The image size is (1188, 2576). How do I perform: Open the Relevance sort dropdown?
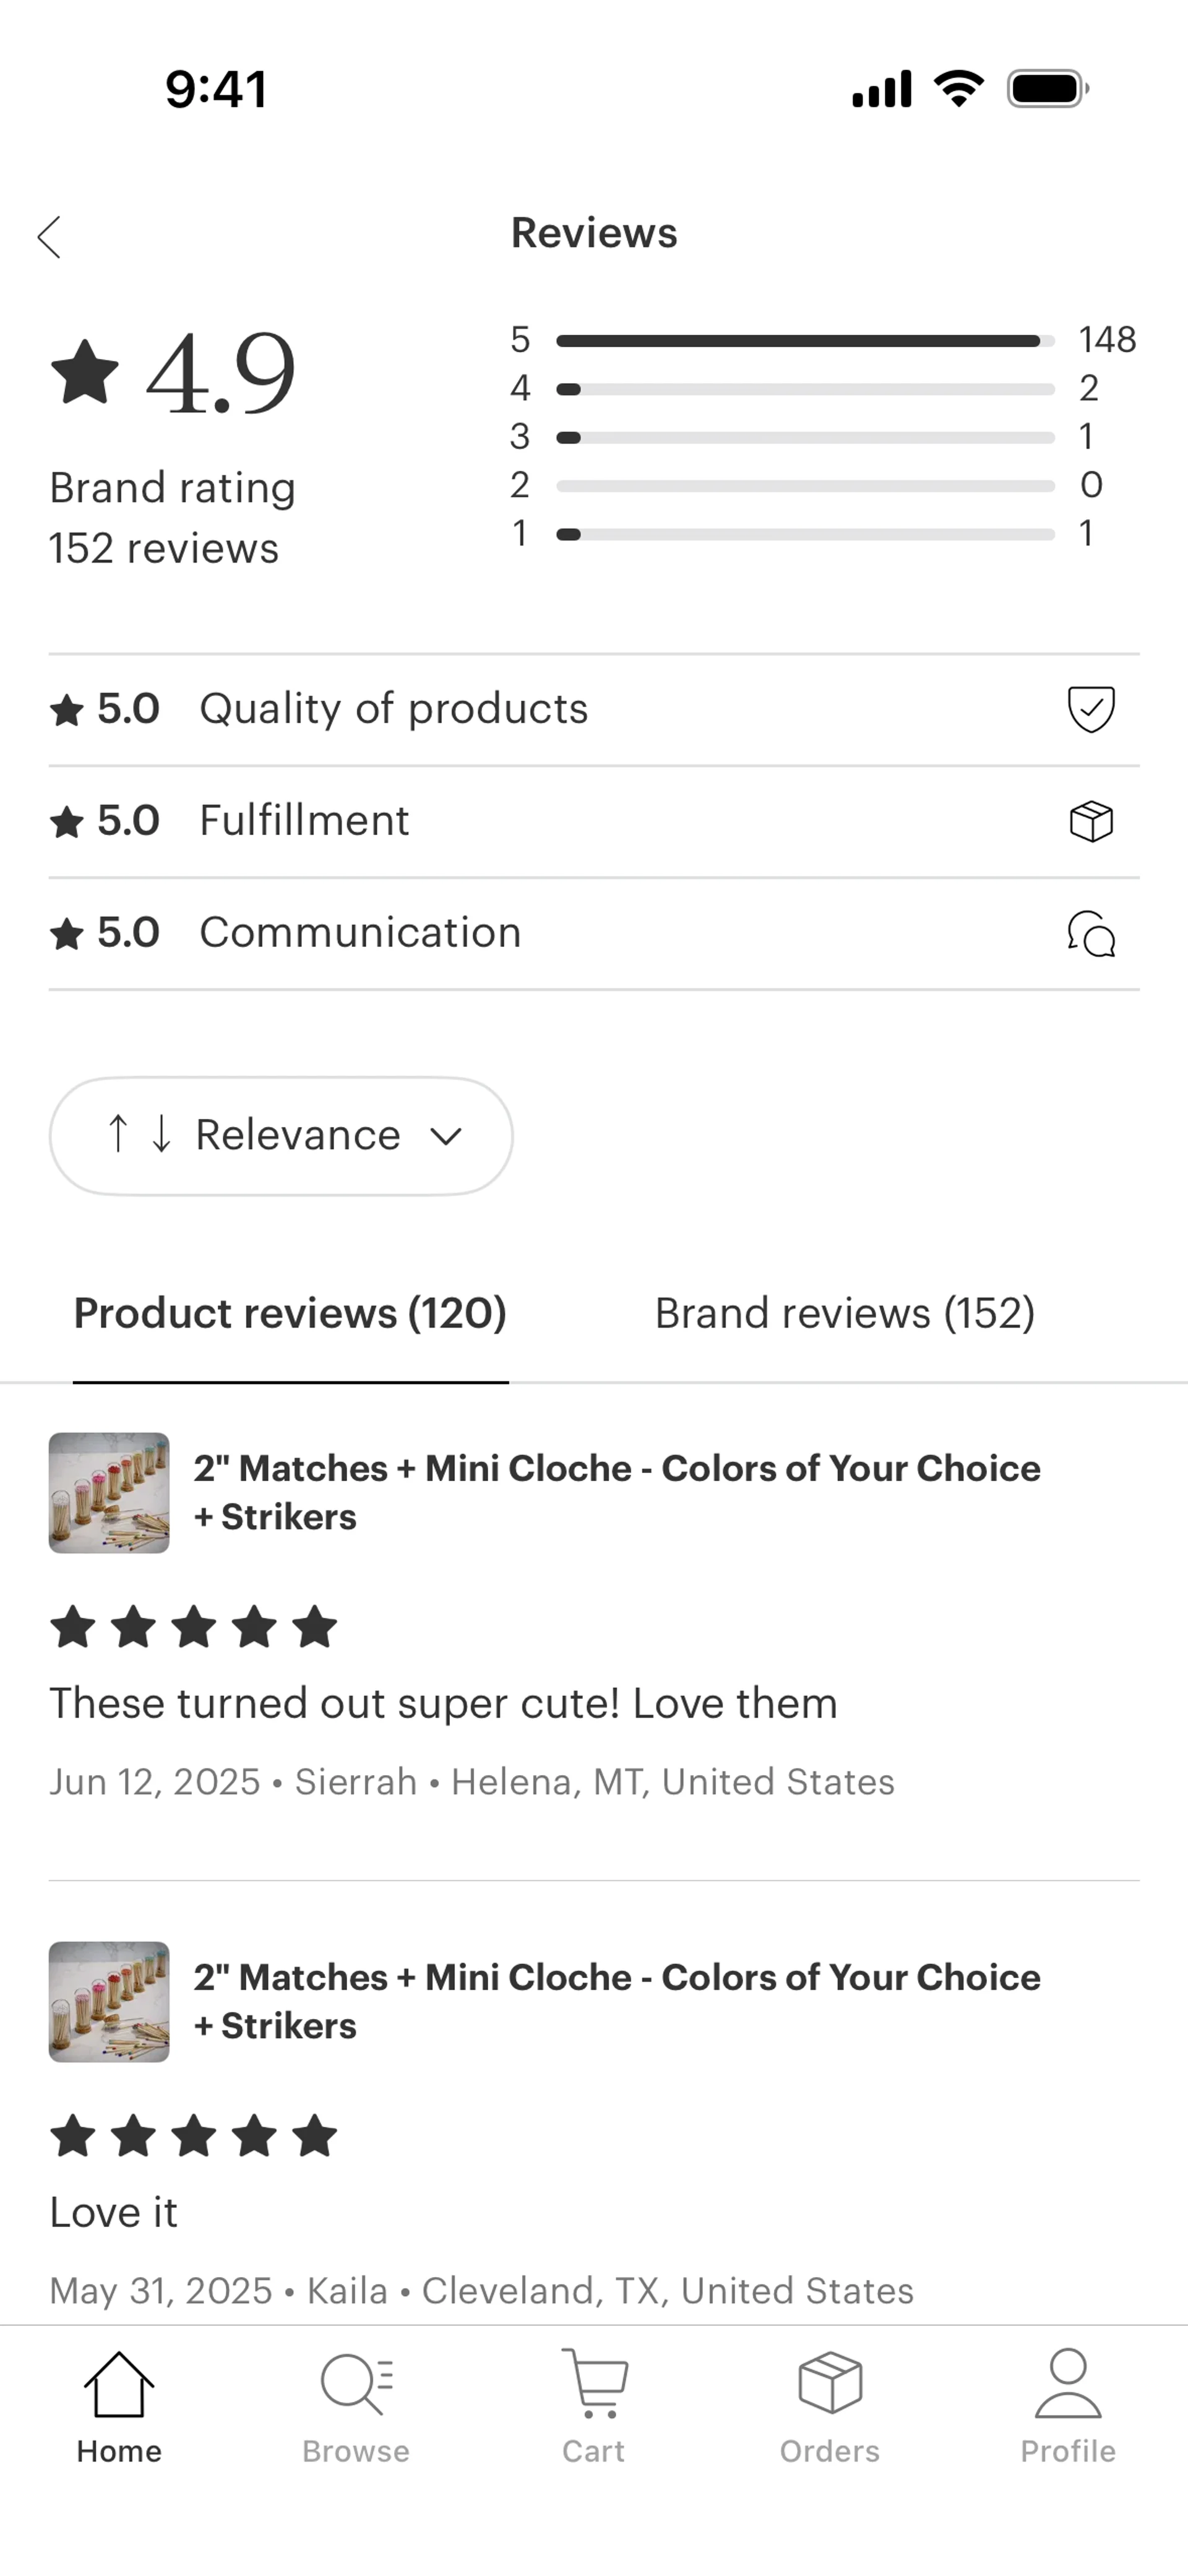point(297,1135)
